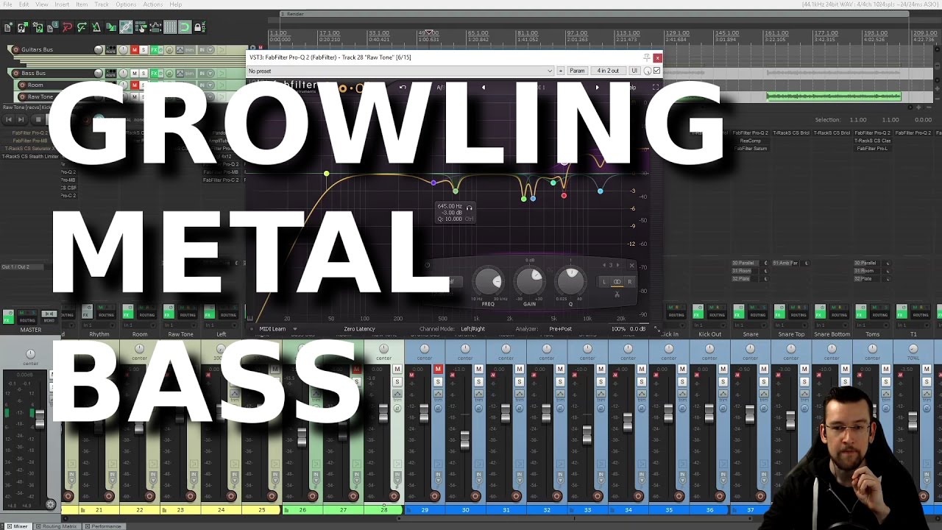Click Pro-Q resize icon beside 0.0 dB

pyautogui.click(x=657, y=329)
